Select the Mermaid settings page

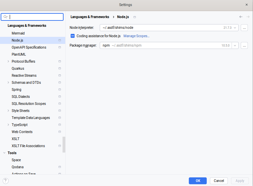point(18,34)
